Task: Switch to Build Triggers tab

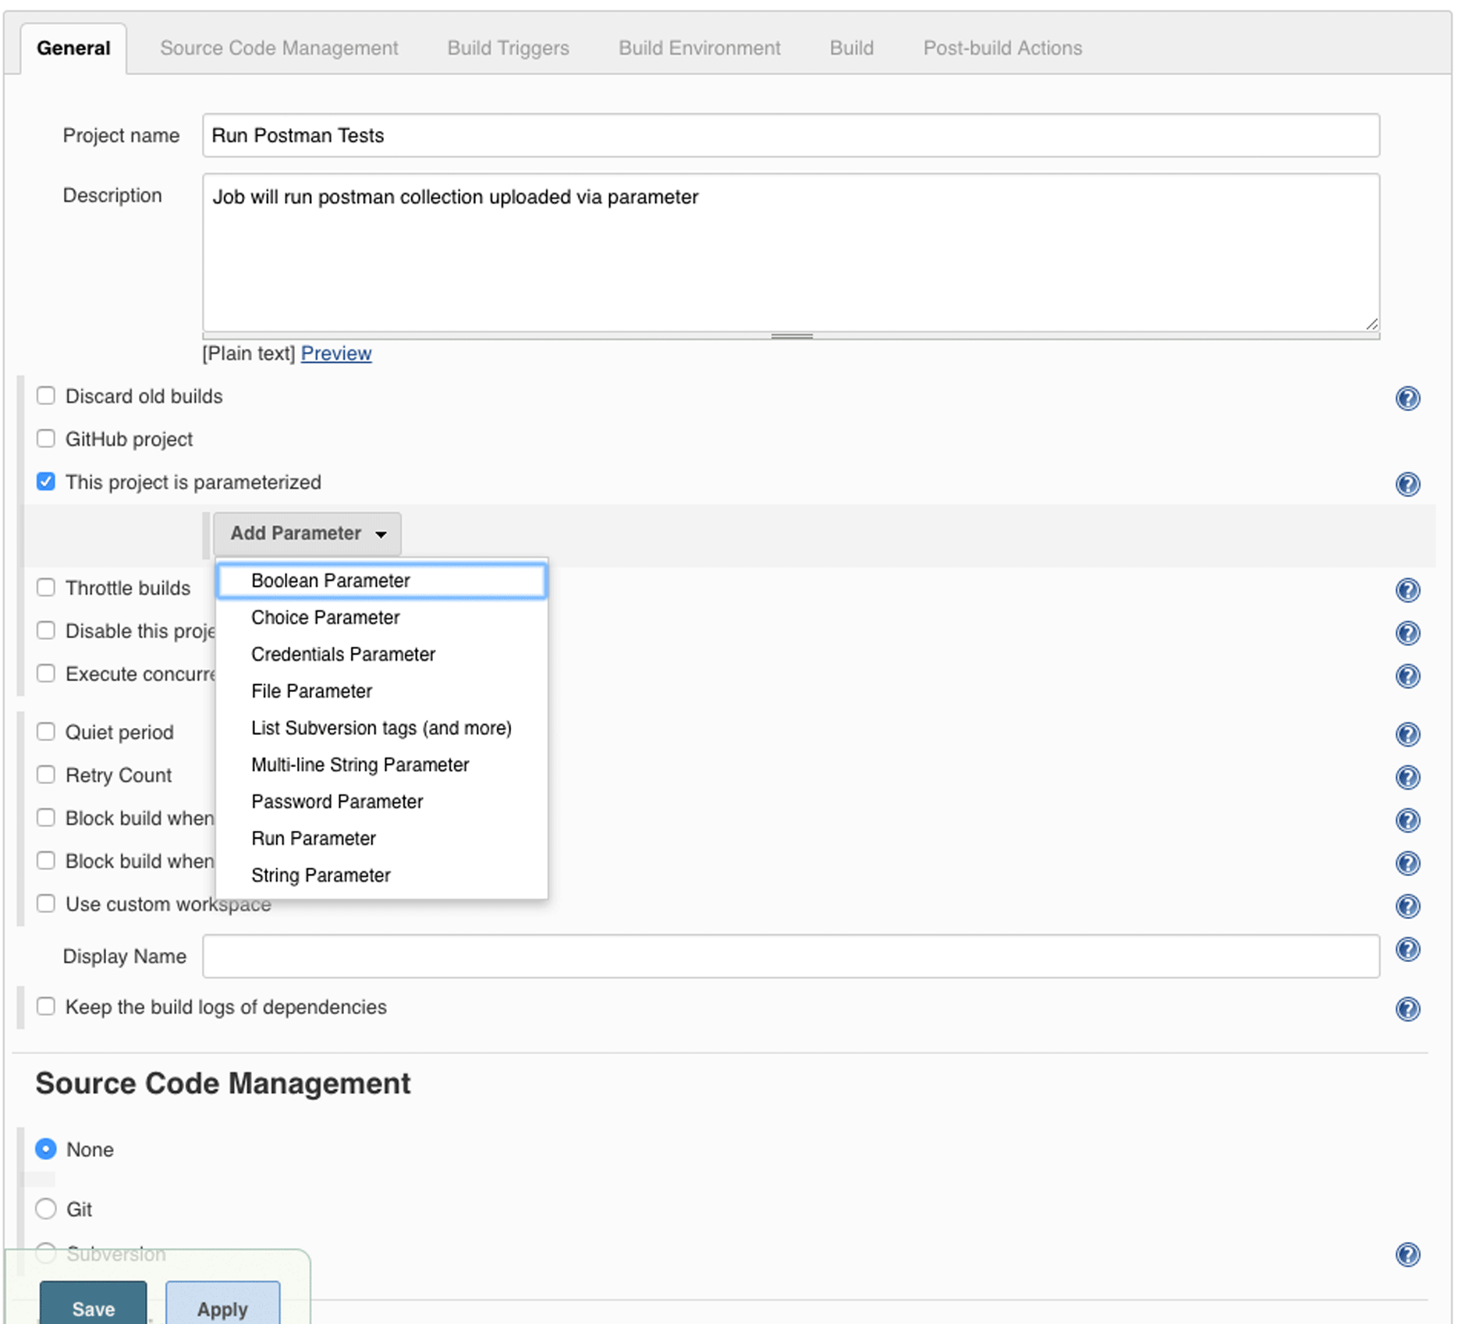Action: 508,48
